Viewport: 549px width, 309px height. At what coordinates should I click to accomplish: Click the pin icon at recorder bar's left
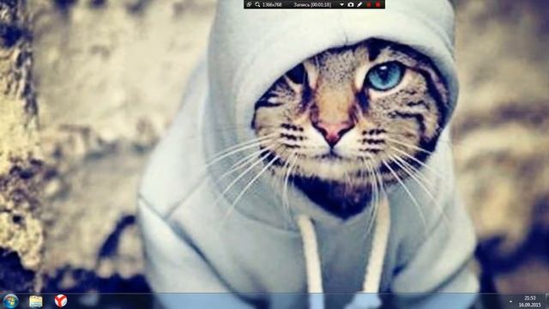249,4
